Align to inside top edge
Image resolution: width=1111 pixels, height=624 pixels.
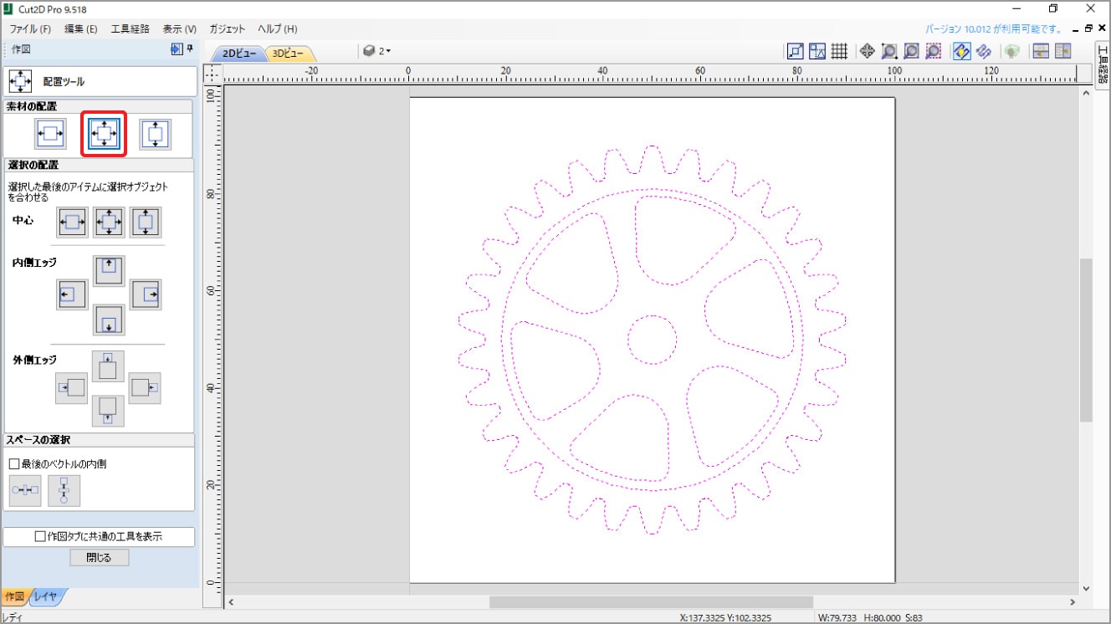[109, 271]
